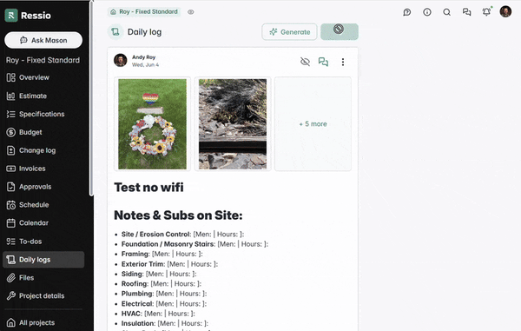Click the green button next to Generate
The height and width of the screenshot is (331, 521).
pyautogui.click(x=340, y=32)
